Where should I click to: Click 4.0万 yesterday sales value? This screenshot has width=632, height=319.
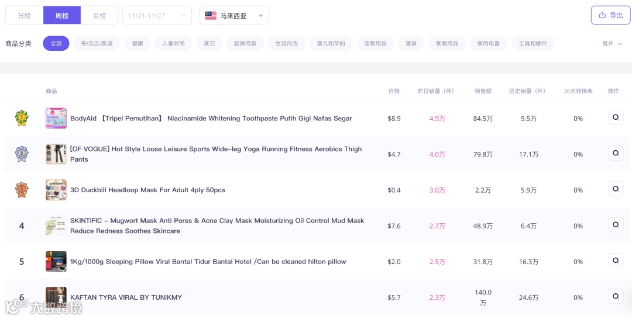437,154
